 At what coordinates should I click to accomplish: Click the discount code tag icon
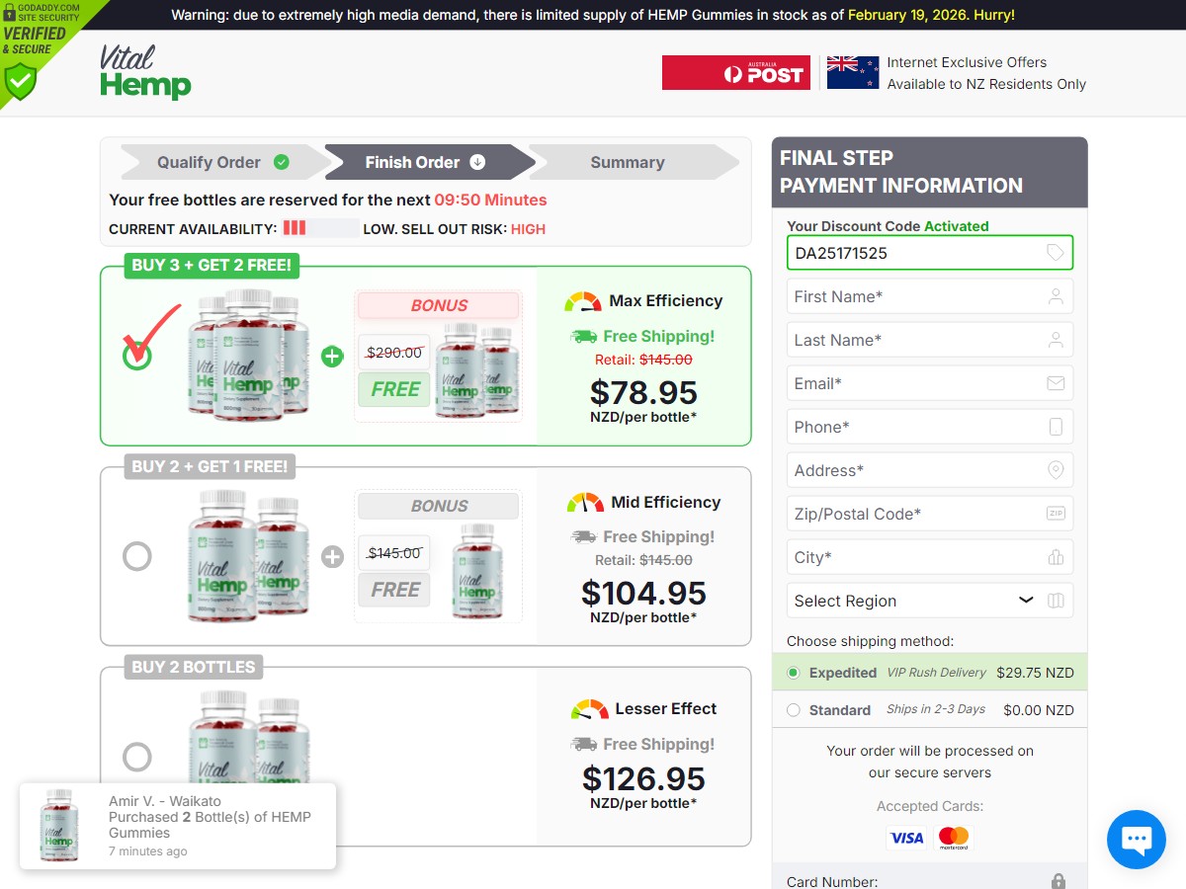1057,252
